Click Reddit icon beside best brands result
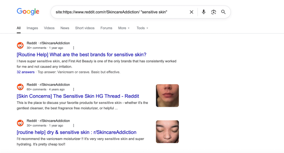This screenshot has width=284, height=153. [x=20, y=45]
